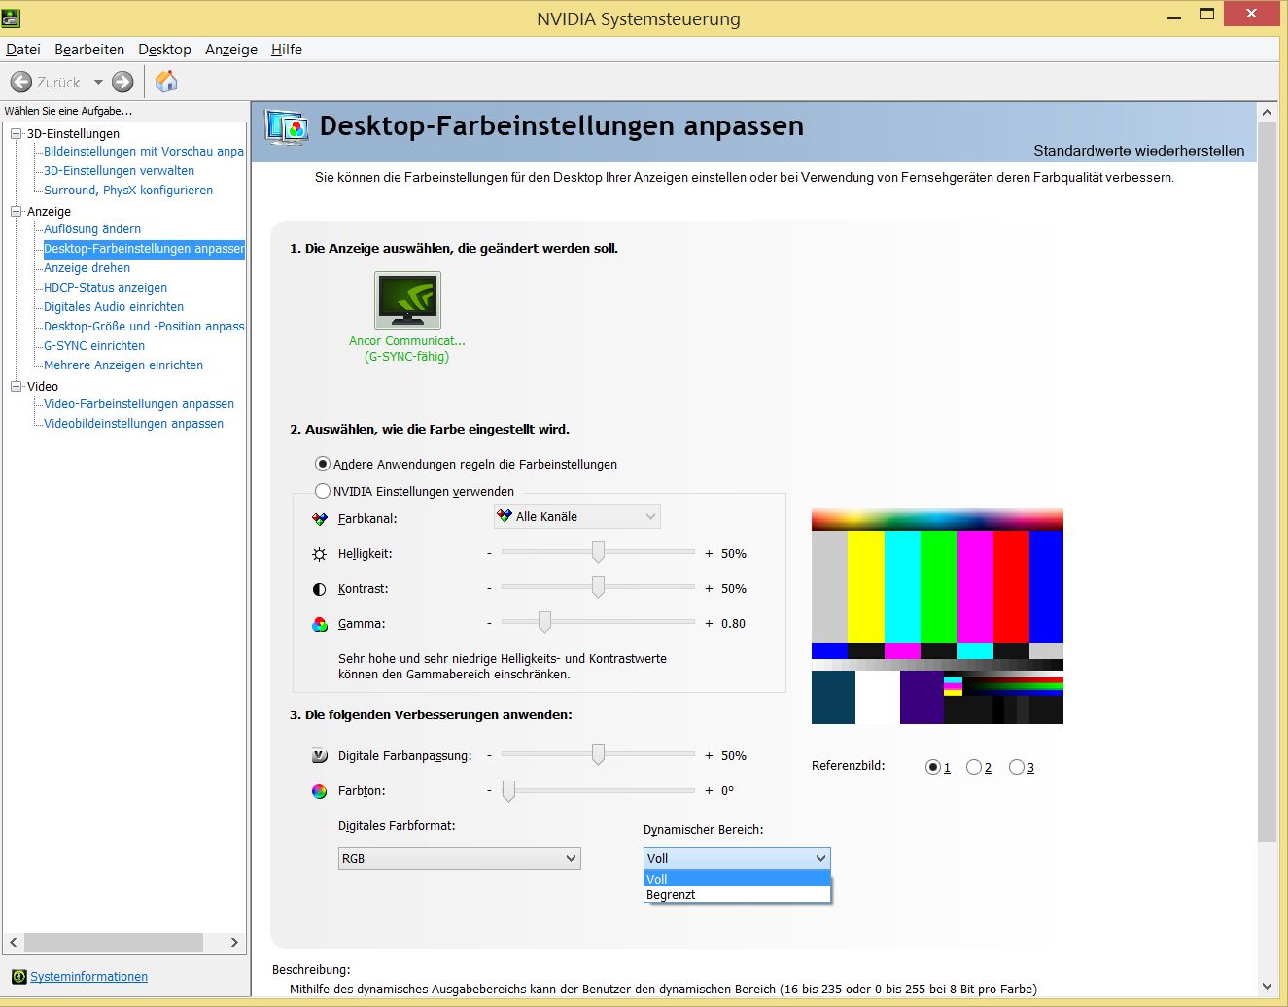
Task: Choose Referenzbild 1 radio button
Action: [x=933, y=767]
